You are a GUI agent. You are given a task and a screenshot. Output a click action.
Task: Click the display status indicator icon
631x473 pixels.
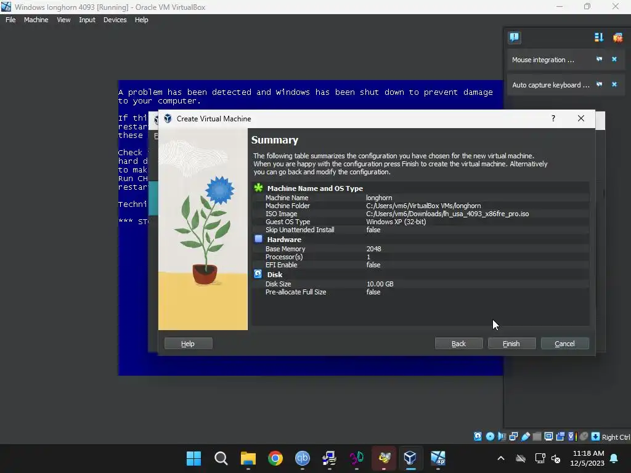(x=548, y=437)
